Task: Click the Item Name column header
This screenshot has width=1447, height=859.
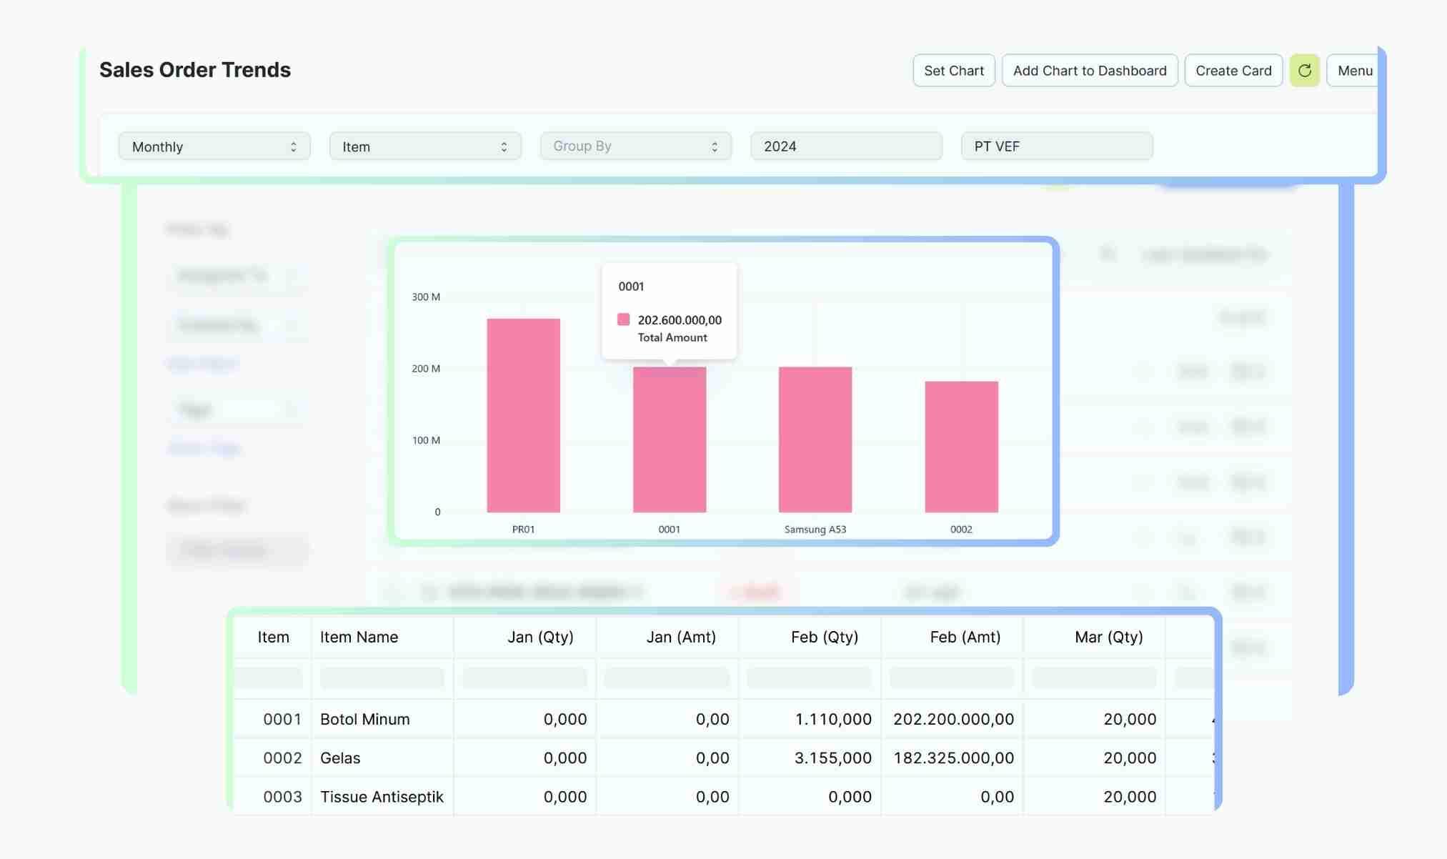Action: click(x=359, y=637)
